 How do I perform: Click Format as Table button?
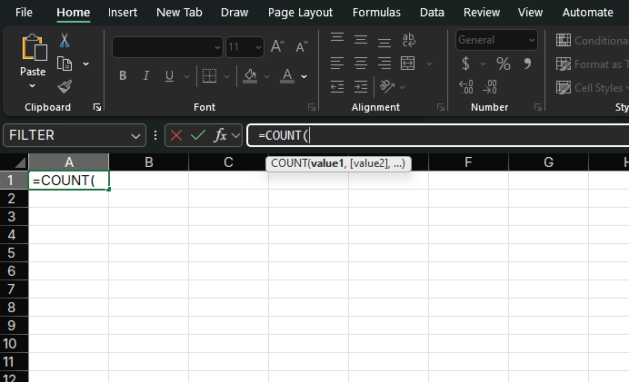tap(592, 64)
